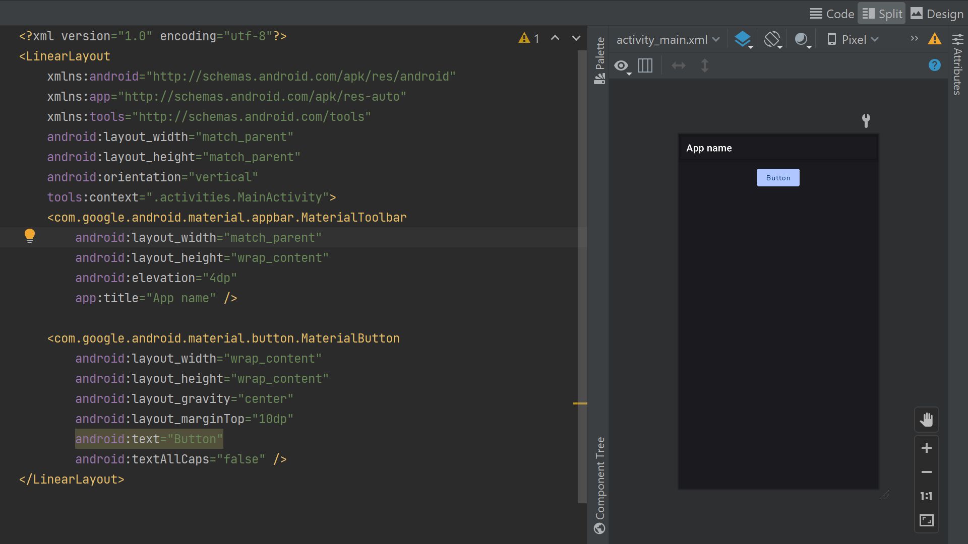Open the night mode selector dropdown
The height and width of the screenshot is (544, 968).
coord(802,39)
